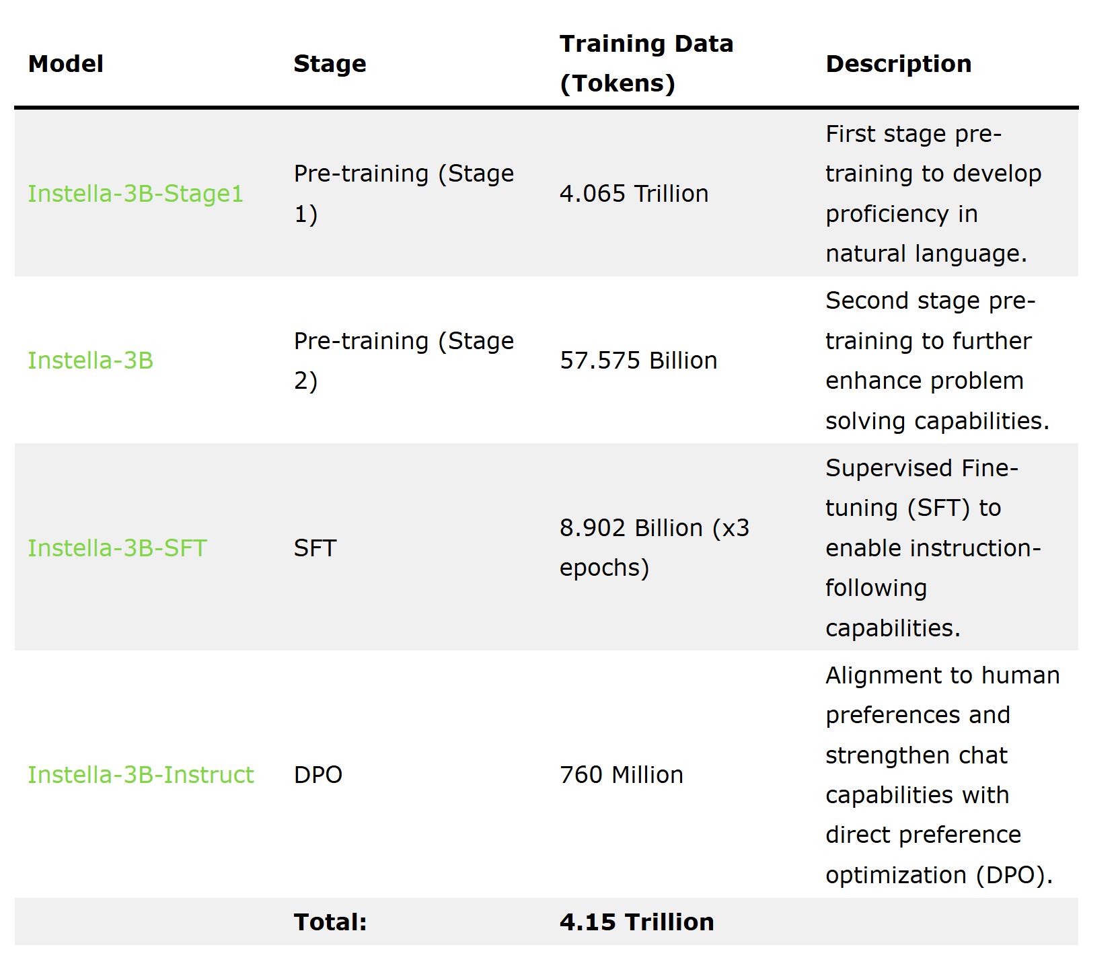Click the bold Total: label
This screenshot has height=974, width=1118.
pyautogui.click(x=330, y=922)
